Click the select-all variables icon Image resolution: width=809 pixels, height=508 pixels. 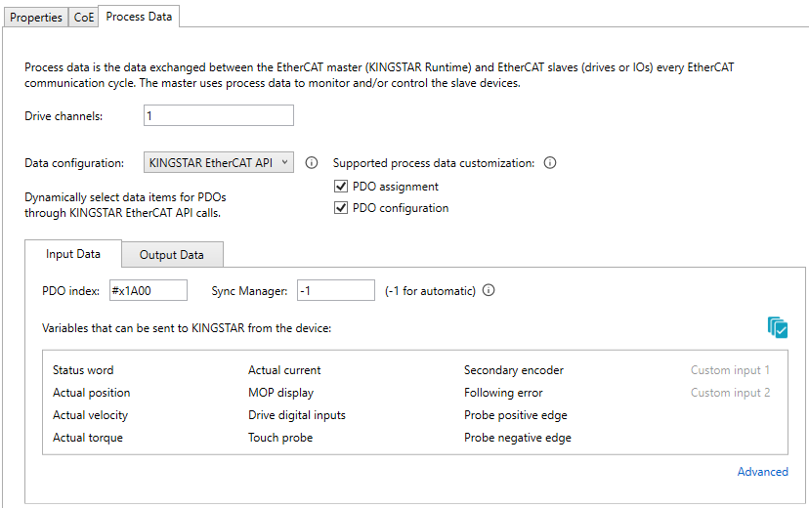click(x=777, y=327)
